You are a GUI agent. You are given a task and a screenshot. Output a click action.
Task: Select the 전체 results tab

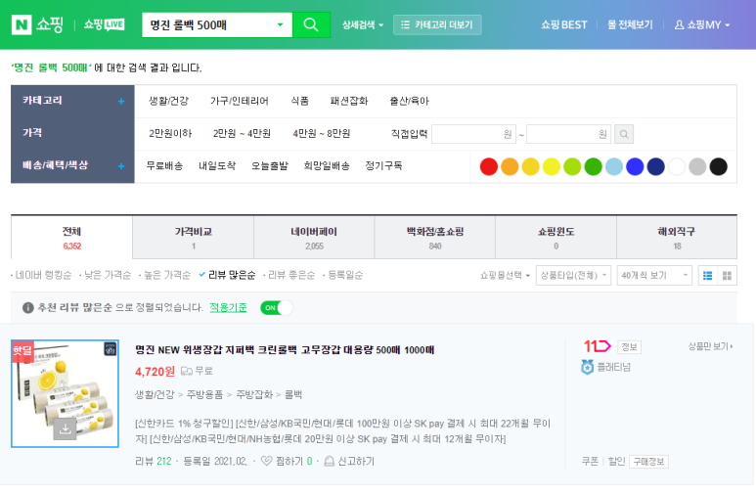(71, 238)
